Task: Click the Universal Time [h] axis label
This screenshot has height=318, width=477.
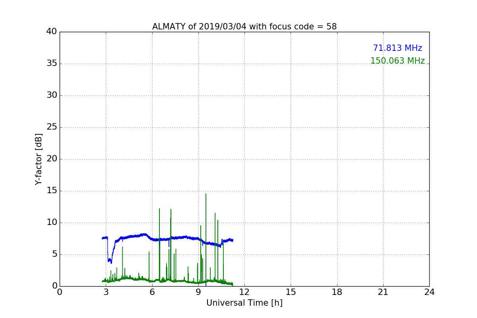Action: 244,303
